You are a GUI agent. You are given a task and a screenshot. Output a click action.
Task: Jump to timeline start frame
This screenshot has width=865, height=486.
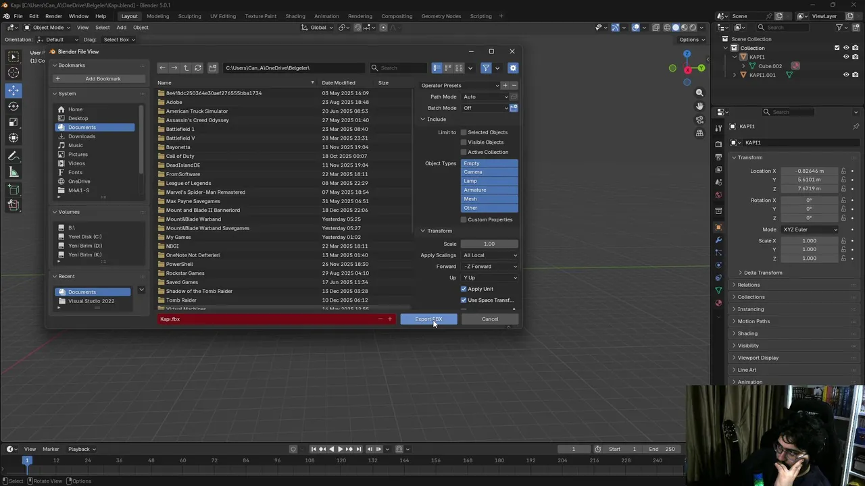[314, 449]
